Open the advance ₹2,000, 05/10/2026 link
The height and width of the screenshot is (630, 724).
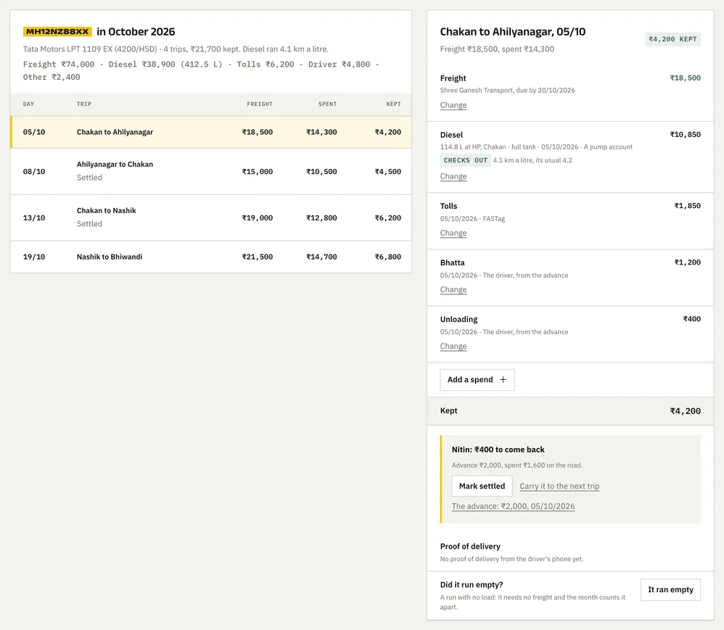[x=513, y=506]
